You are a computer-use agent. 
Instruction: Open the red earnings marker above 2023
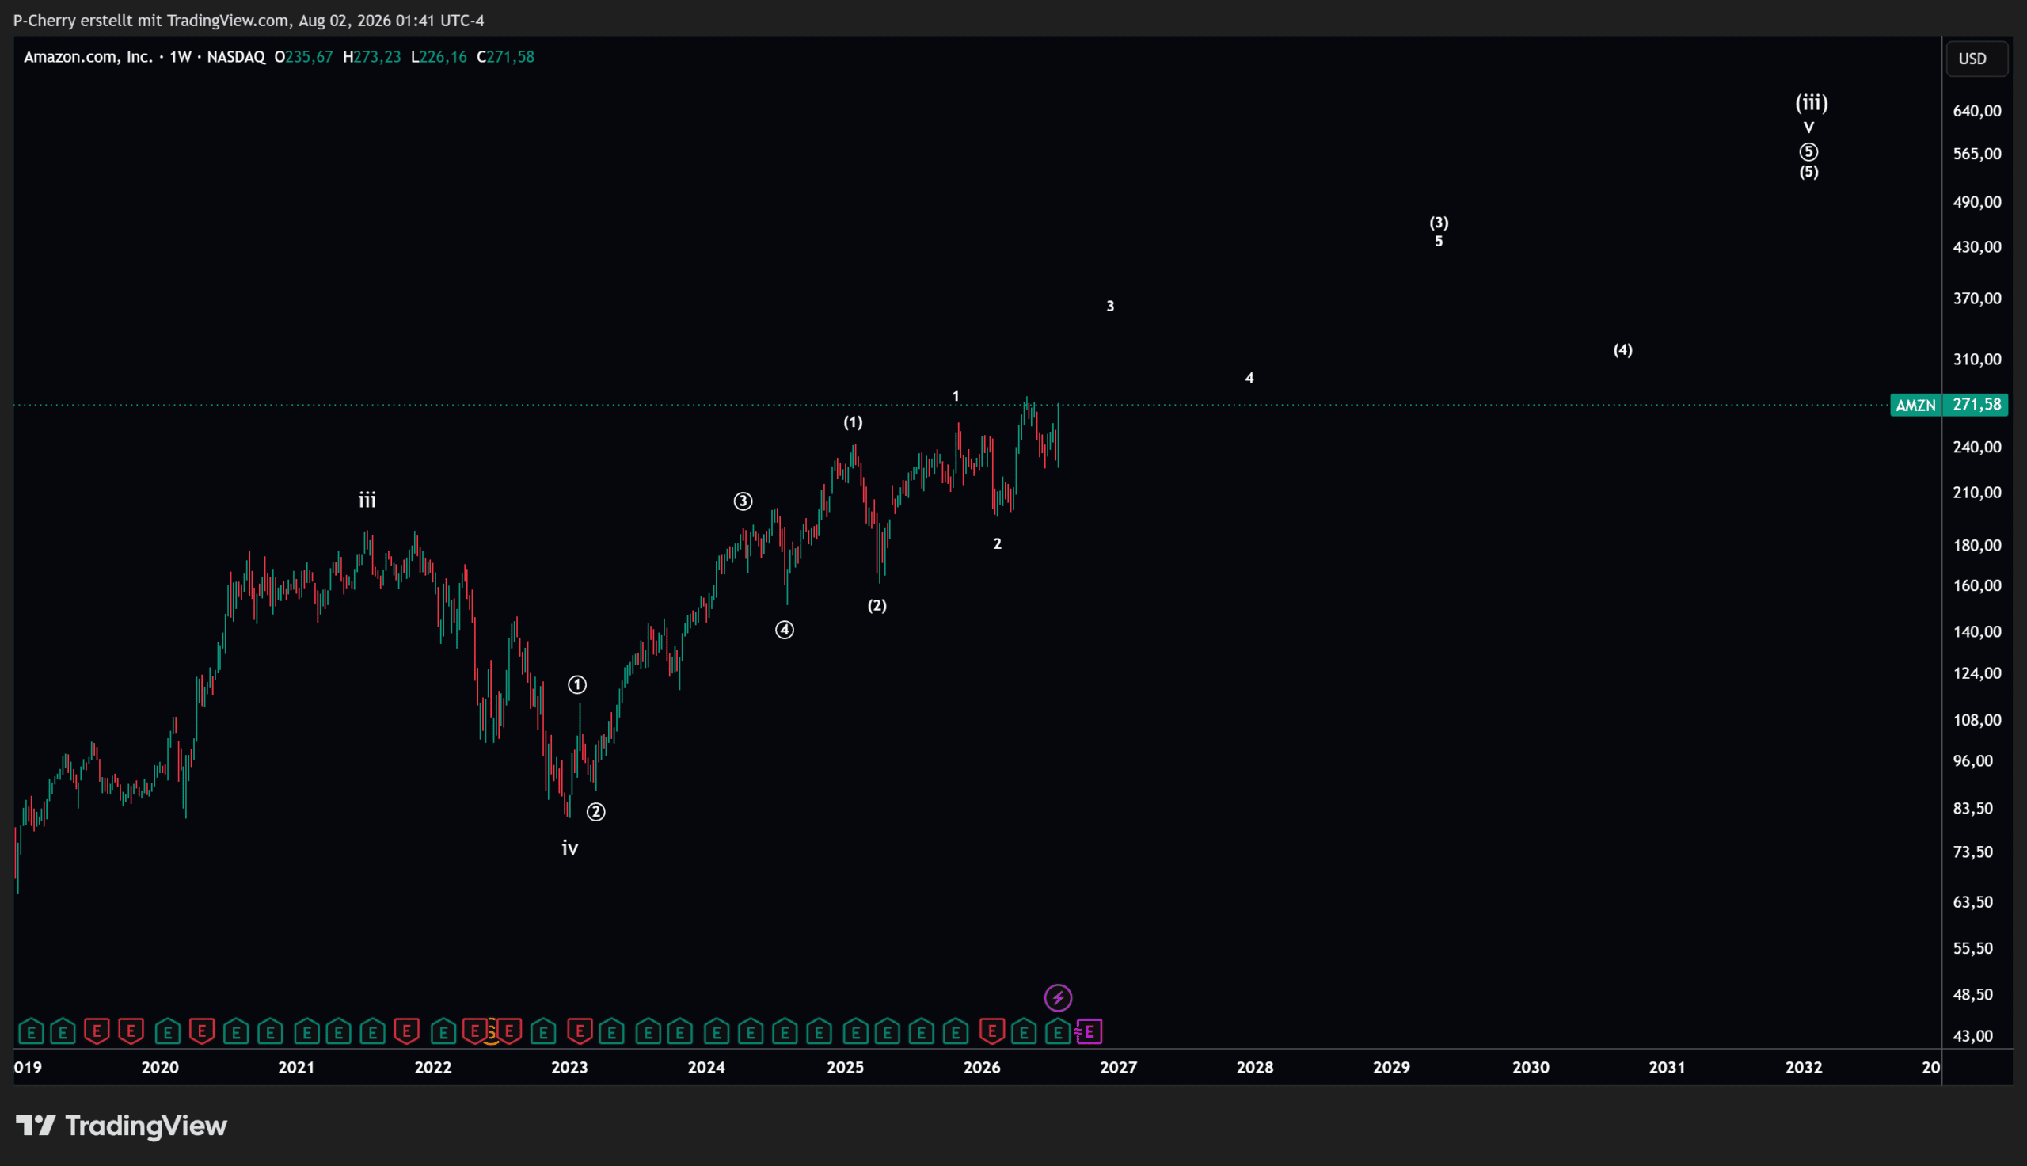(x=580, y=1031)
